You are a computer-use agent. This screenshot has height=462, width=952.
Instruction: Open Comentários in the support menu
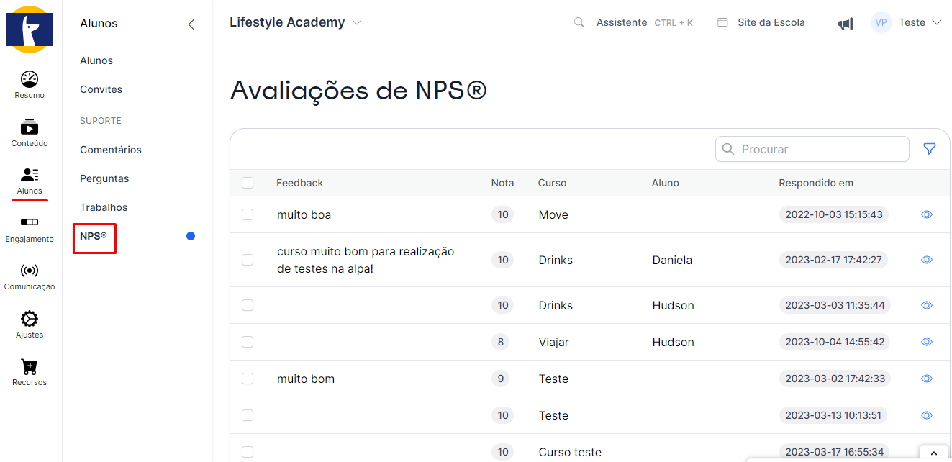(x=111, y=150)
